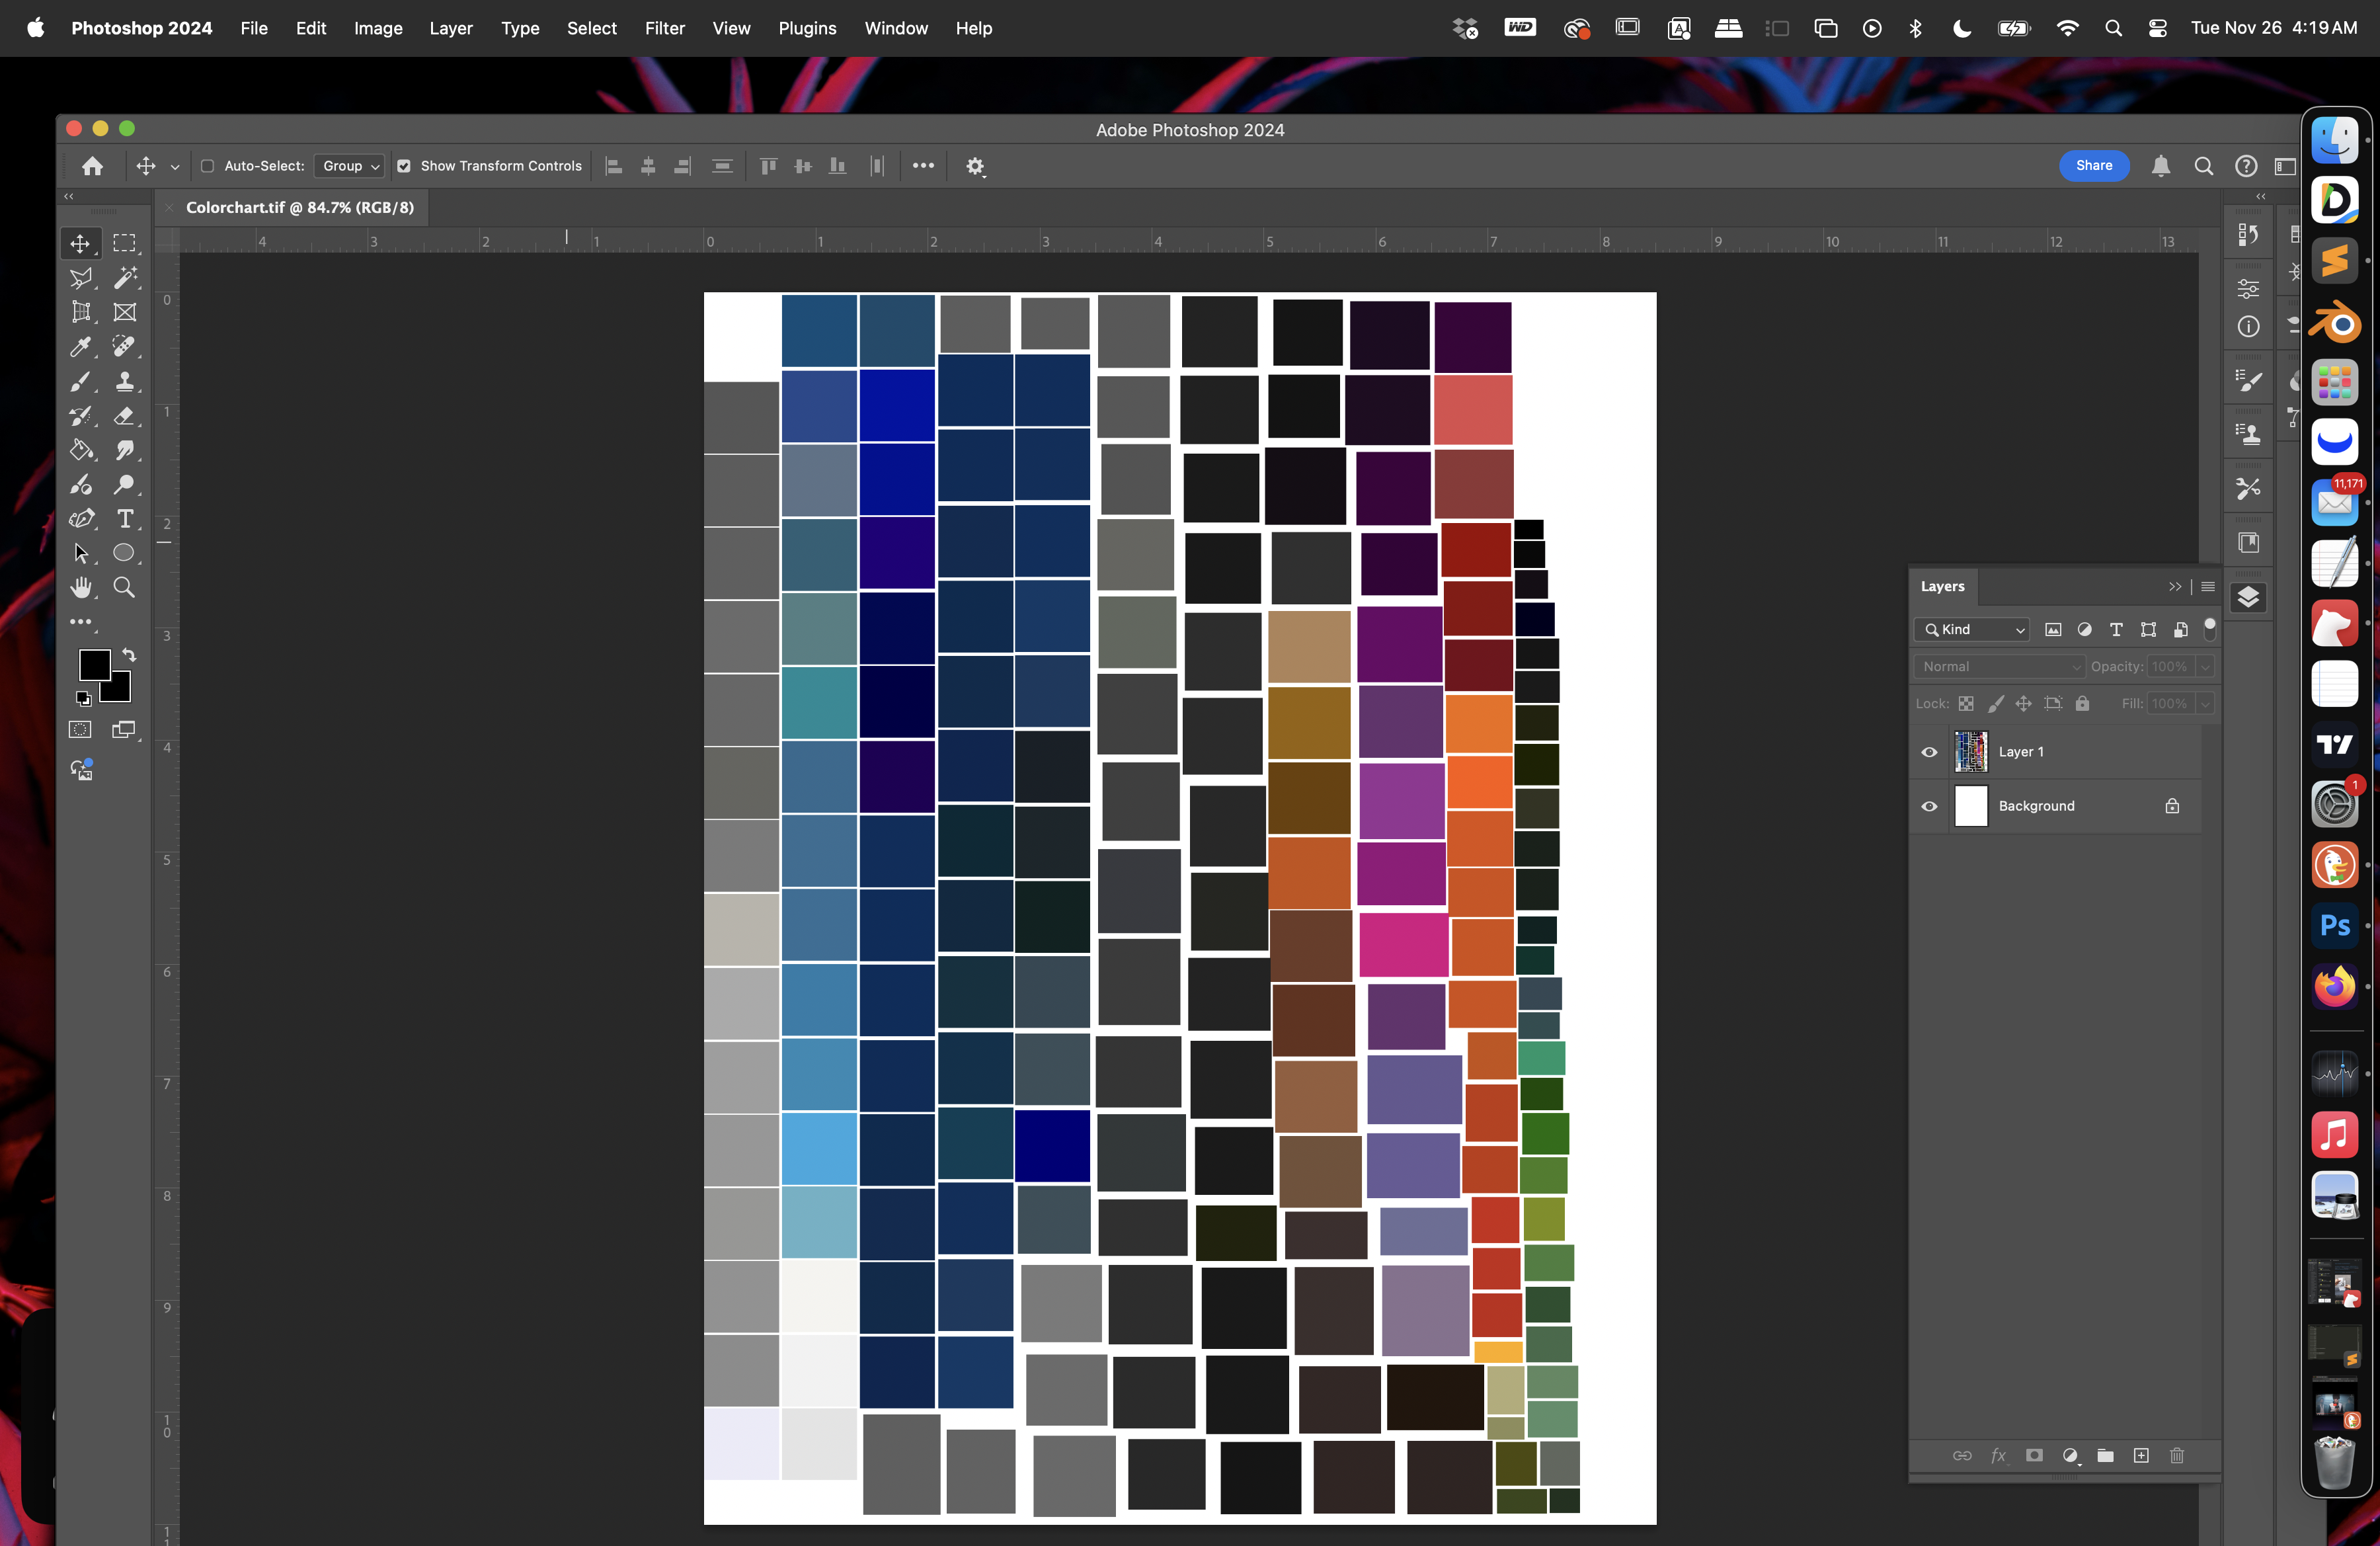2380x1546 pixels.
Task: Open the Window menu
Action: click(895, 28)
